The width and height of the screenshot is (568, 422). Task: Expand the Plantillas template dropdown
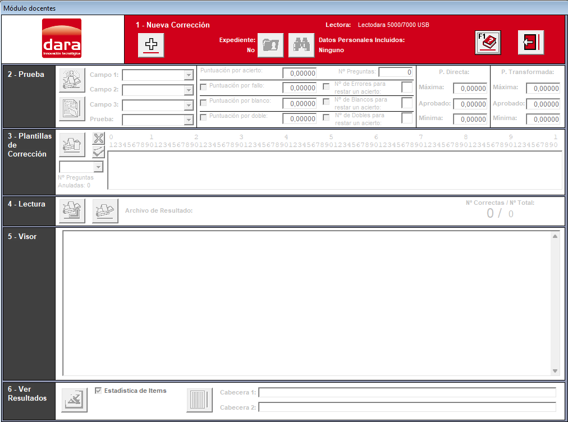click(x=98, y=167)
